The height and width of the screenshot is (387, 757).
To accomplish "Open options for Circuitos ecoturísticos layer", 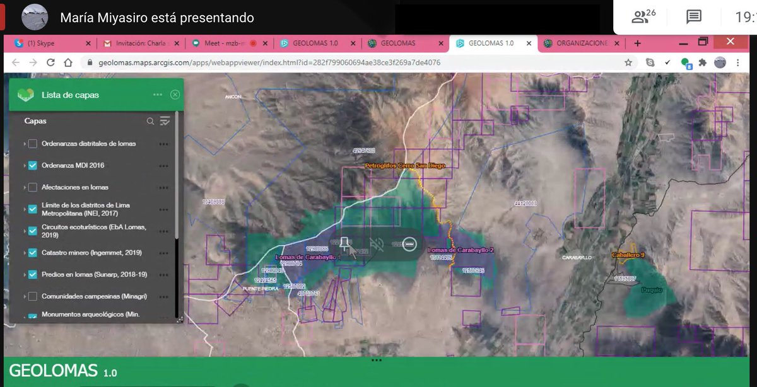I will (164, 231).
